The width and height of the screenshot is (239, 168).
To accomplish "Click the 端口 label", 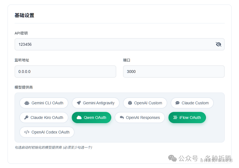I will [x=127, y=60].
